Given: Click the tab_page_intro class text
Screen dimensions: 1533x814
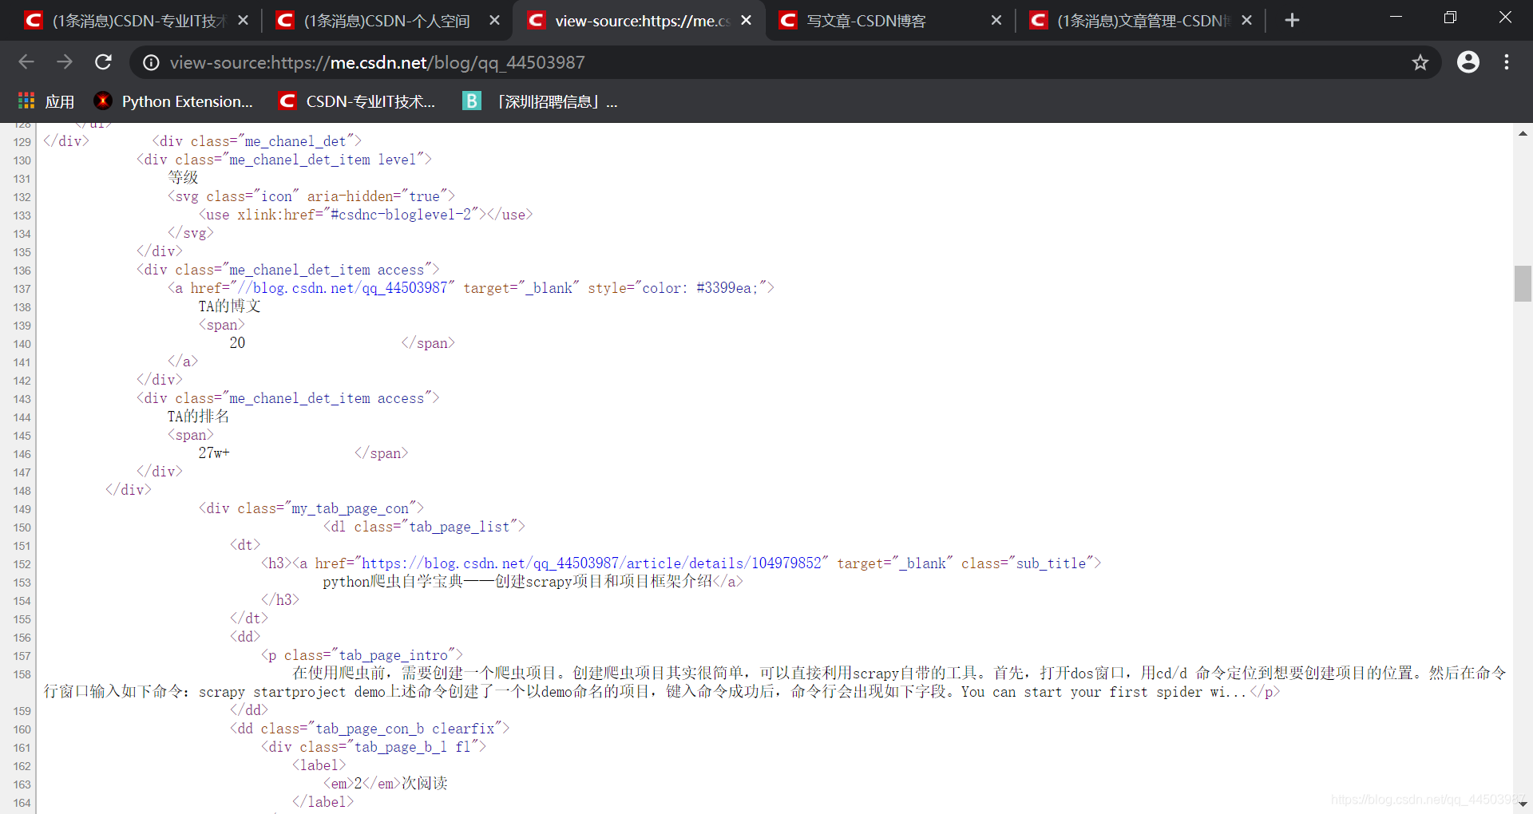Looking at the screenshot, I should point(394,655).
